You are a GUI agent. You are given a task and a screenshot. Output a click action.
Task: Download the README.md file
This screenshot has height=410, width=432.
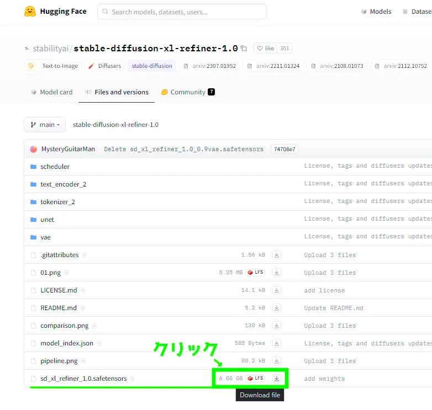277,308
